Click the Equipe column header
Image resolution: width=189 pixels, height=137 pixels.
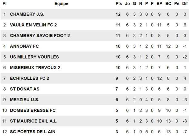tap(61, 4)
